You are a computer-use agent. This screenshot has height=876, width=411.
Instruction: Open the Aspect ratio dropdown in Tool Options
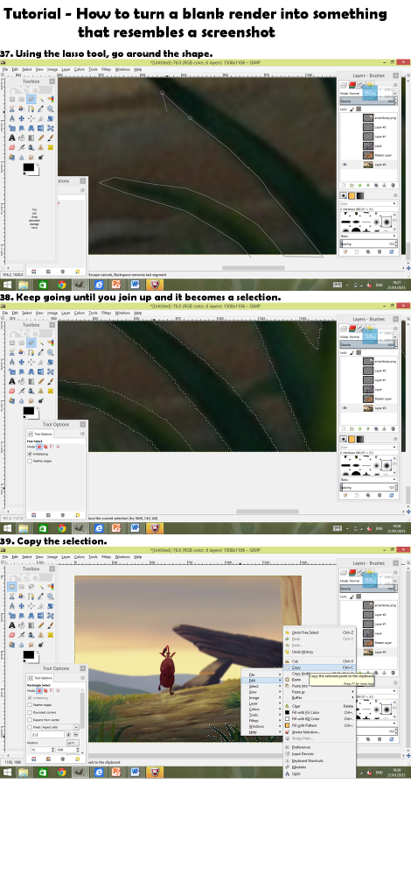pos(59,727)
